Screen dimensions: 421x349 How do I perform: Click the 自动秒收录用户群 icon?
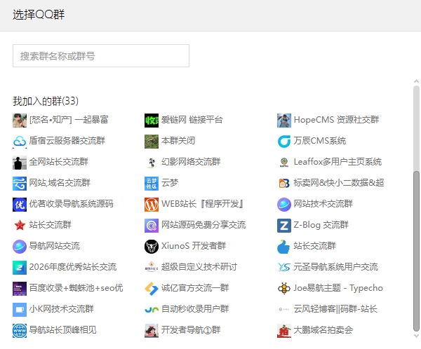(152, 310)
